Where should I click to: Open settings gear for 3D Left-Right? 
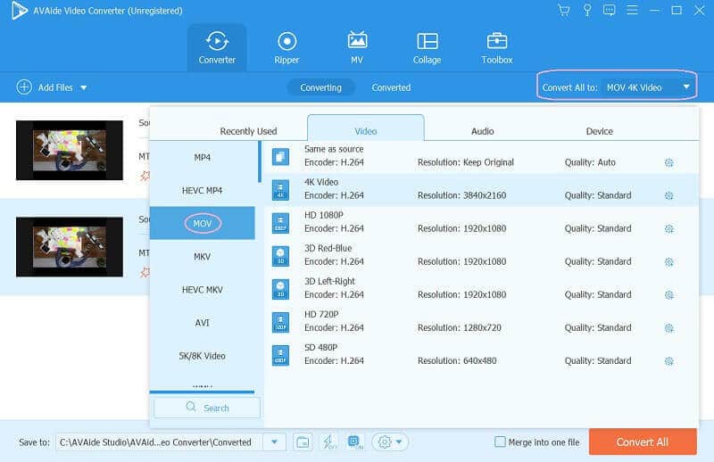click(668, 295)
